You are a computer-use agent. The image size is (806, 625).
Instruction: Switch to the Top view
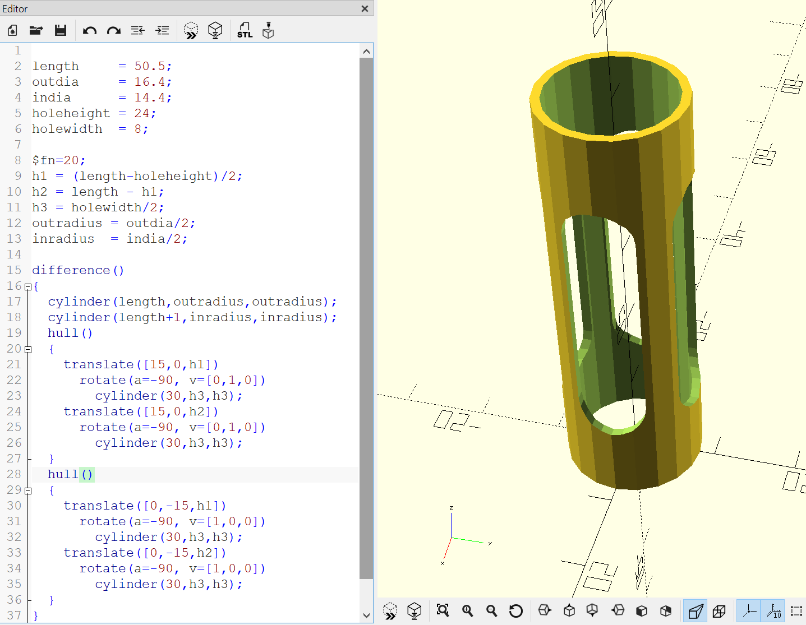point(569,610)
